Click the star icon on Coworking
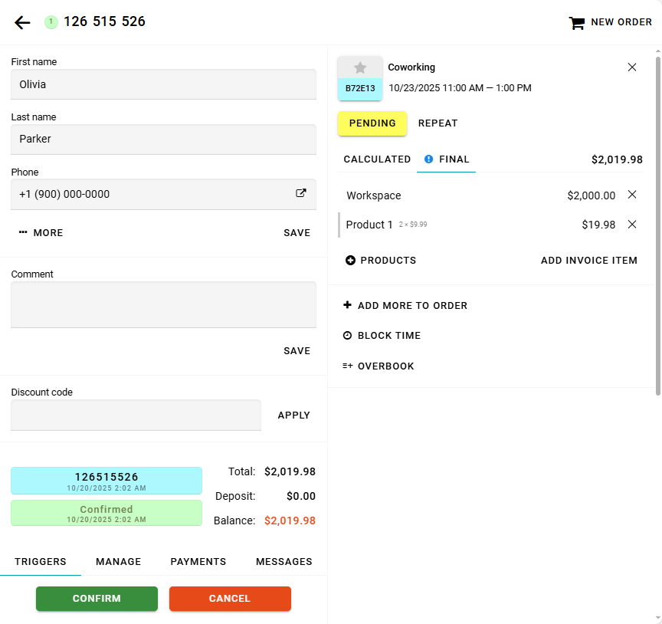The height and width of the screenshot is (624, 662). (360, 68)
